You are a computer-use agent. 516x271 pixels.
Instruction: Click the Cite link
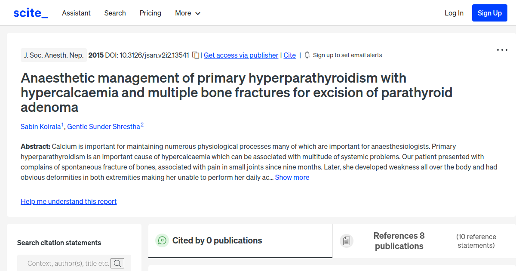289,55
